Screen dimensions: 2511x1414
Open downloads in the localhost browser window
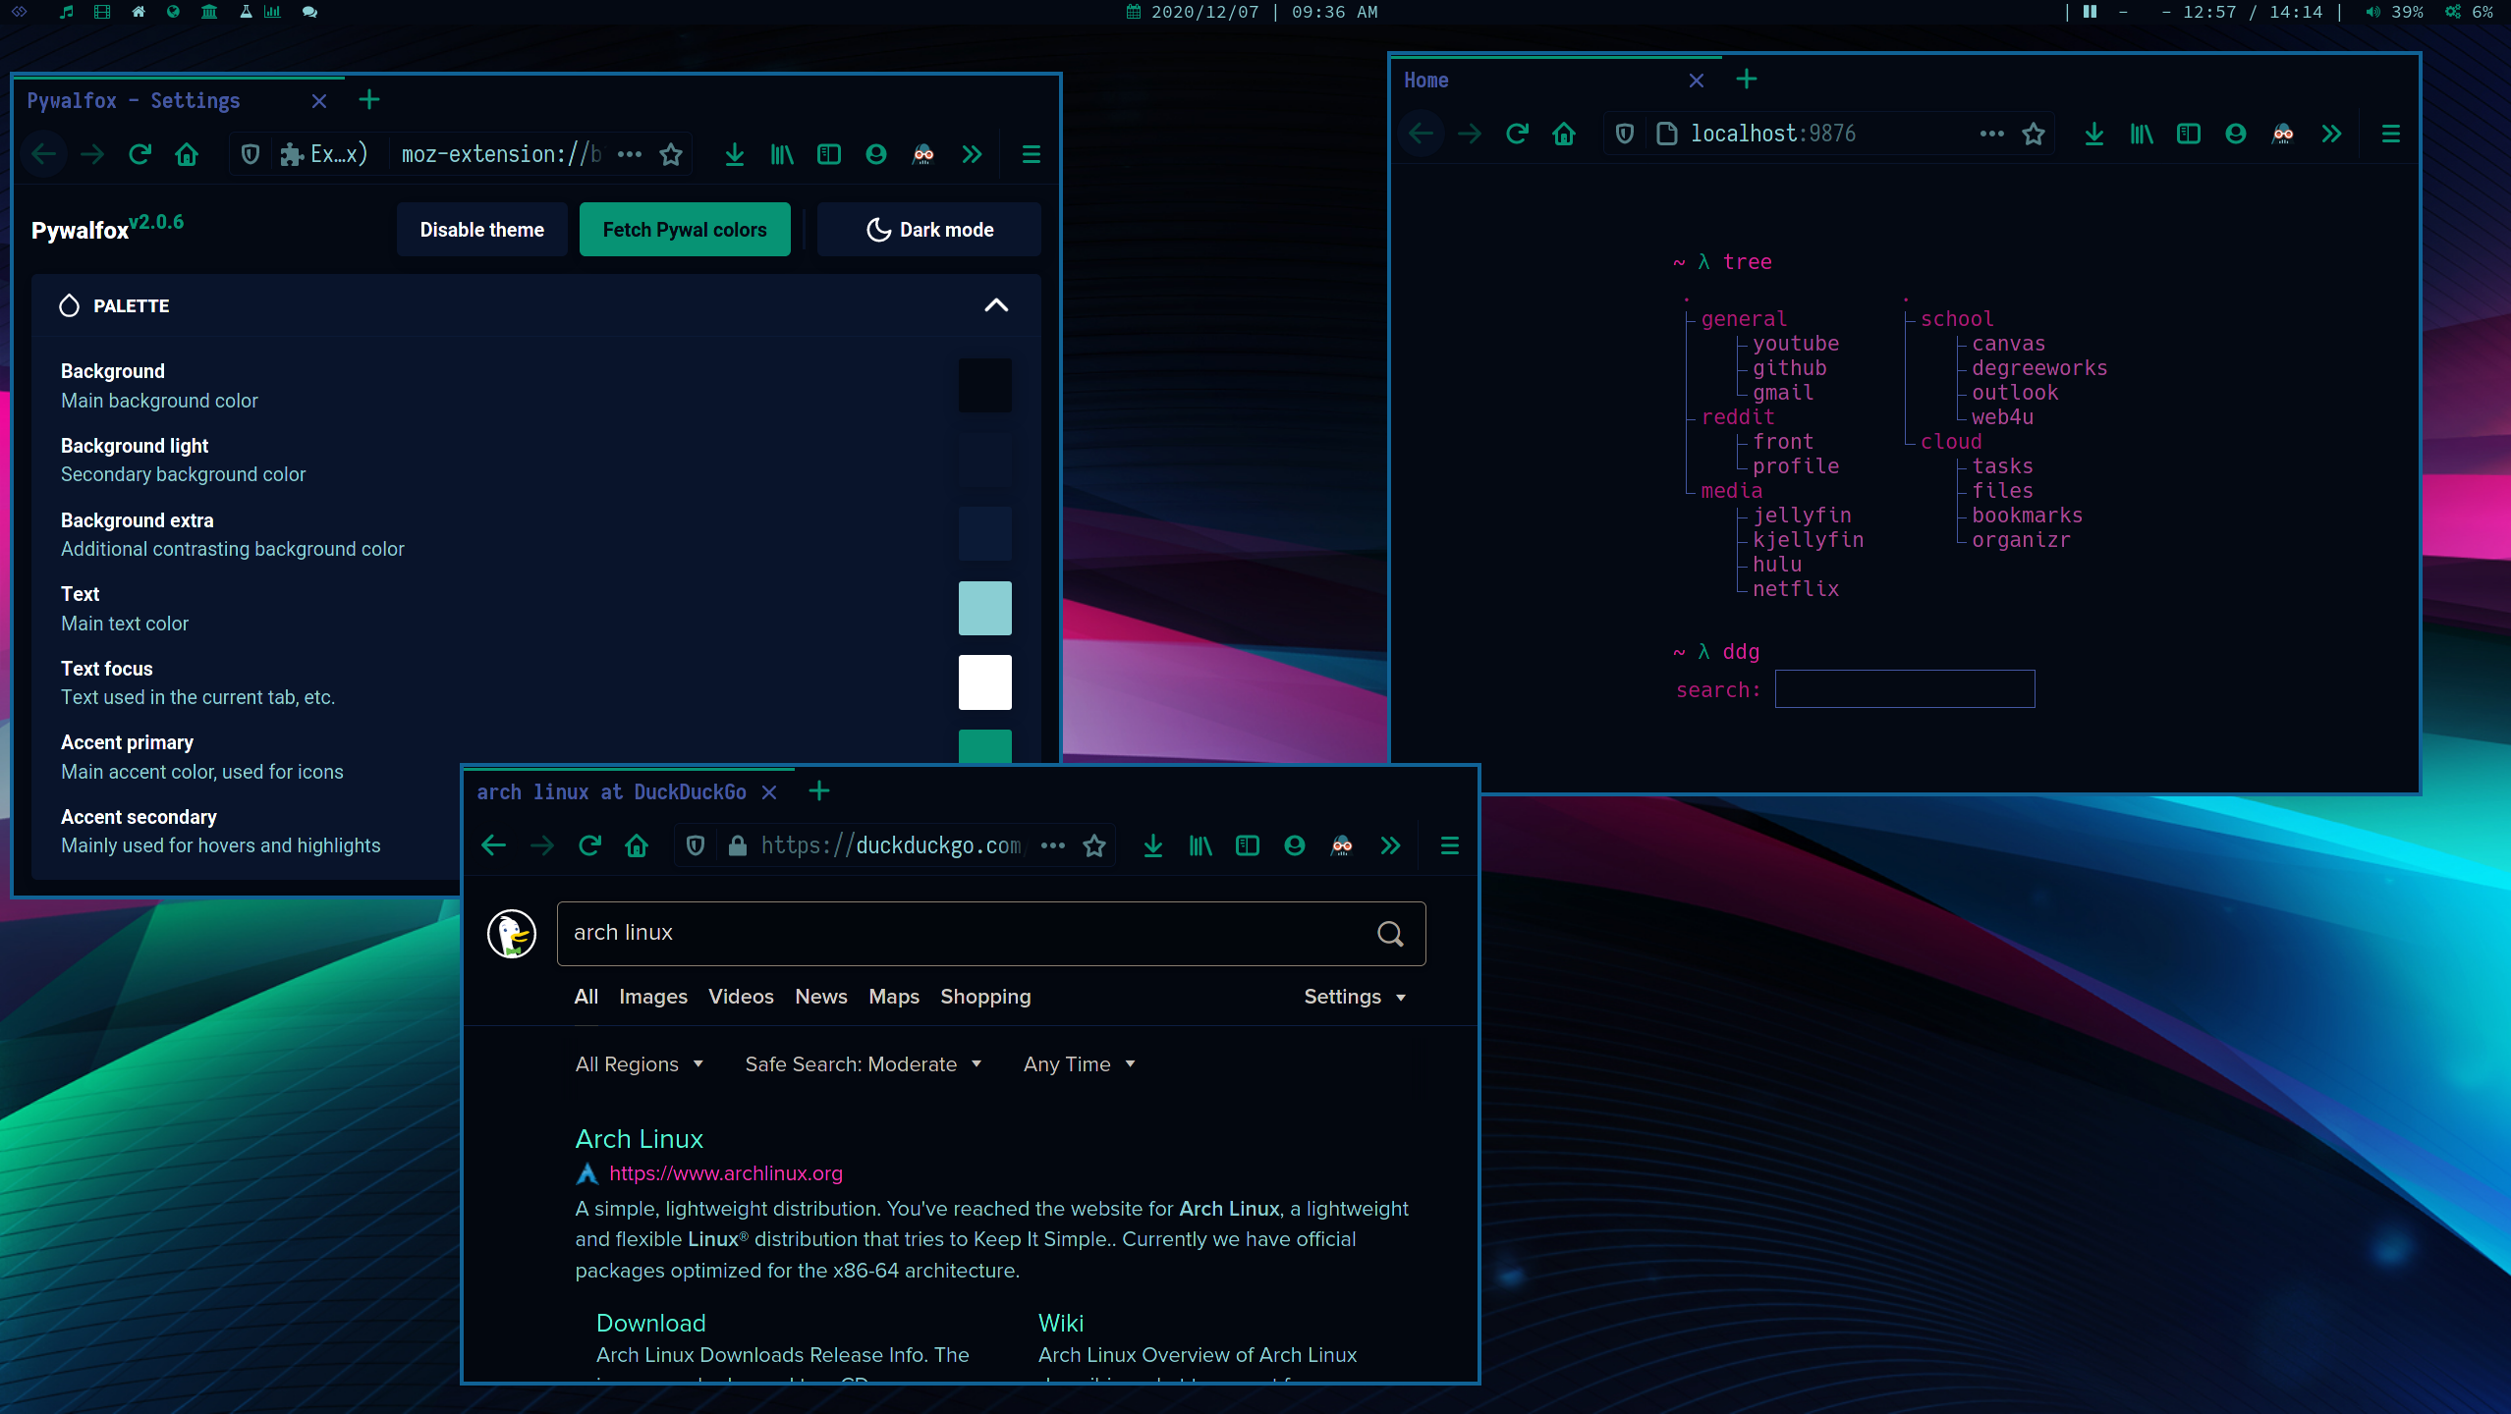point(2093,134)
